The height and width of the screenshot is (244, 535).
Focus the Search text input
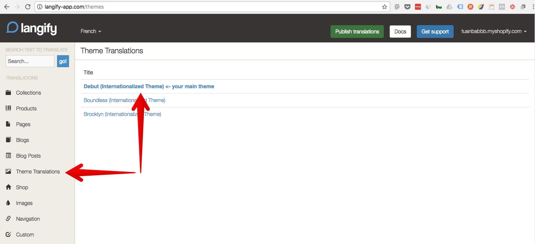(x=30, y=61)
